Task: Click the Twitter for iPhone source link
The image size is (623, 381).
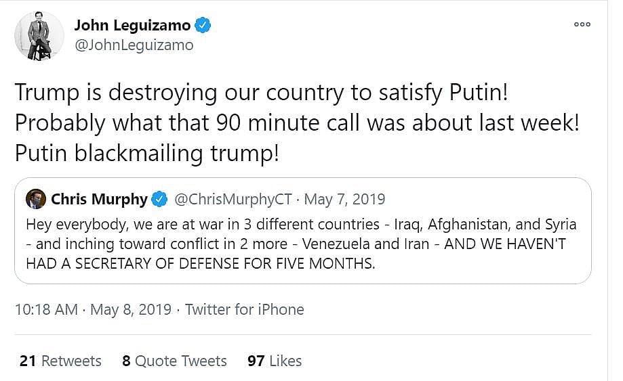Action: point(244,309)
